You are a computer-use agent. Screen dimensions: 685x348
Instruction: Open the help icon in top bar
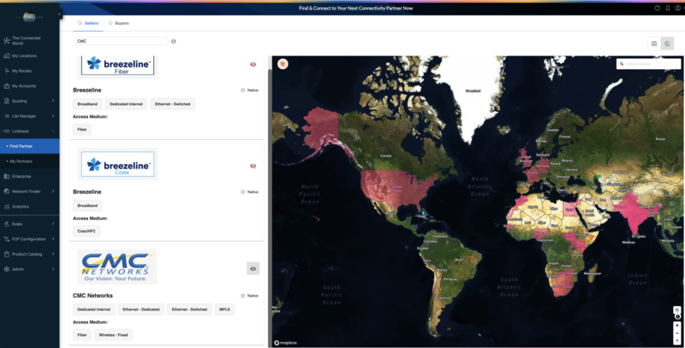pyautogui.click(x=657, y=8)
